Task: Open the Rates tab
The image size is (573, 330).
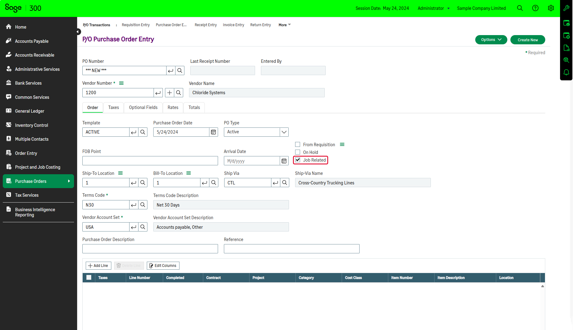Action: (x=173, y=107)
